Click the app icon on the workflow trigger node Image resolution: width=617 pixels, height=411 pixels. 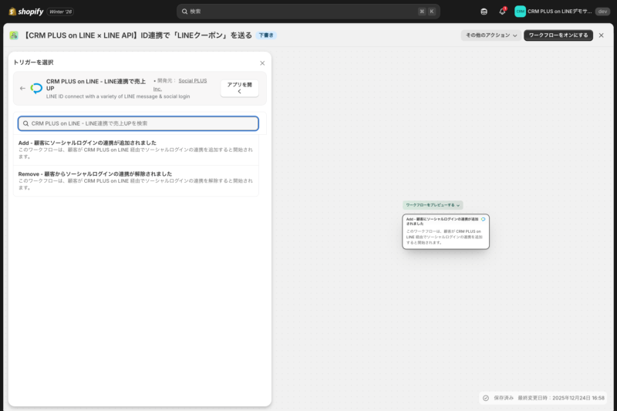pos(484,219)
